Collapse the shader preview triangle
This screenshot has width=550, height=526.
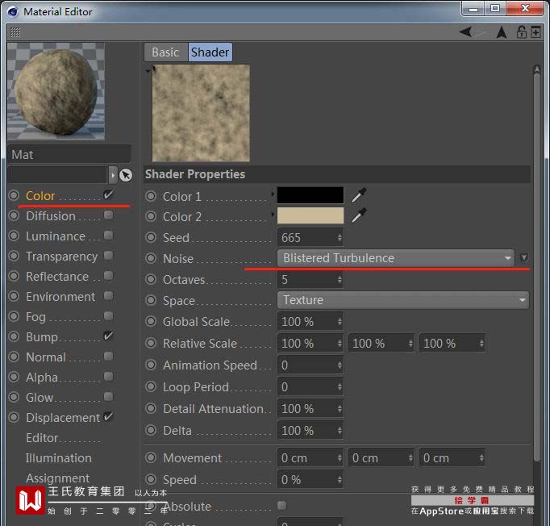tap(148, 71)
